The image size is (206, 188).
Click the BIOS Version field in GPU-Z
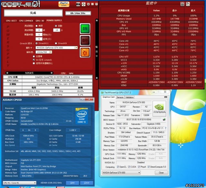pos(139,120)
